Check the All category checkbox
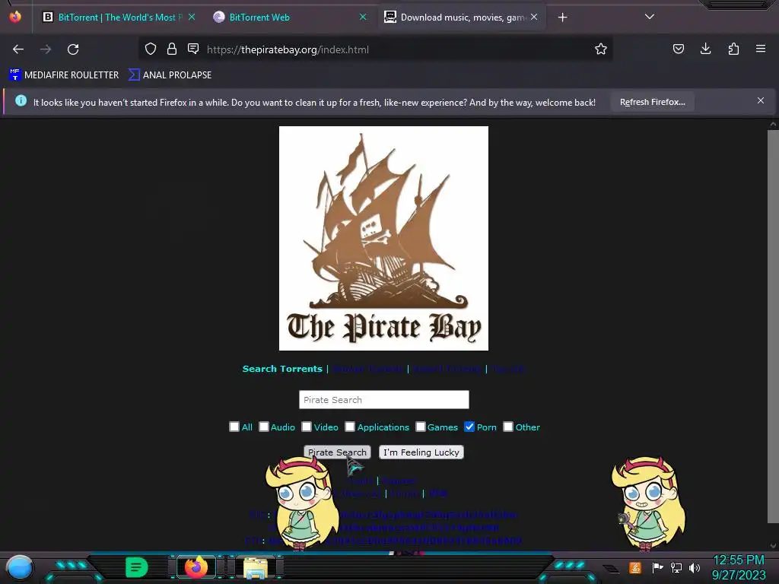This screenshot has width=779, height=584. [x=234, y=427]
